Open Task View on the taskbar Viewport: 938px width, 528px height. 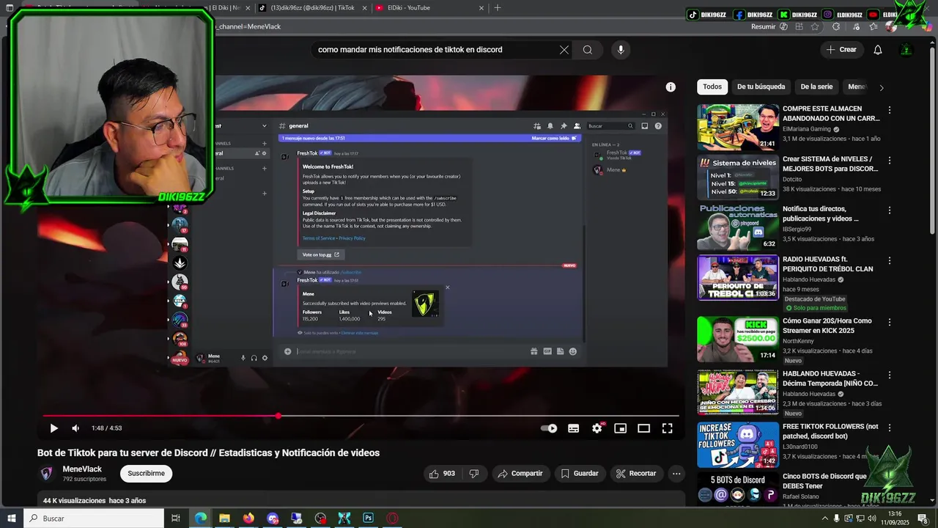coord(176,518)
